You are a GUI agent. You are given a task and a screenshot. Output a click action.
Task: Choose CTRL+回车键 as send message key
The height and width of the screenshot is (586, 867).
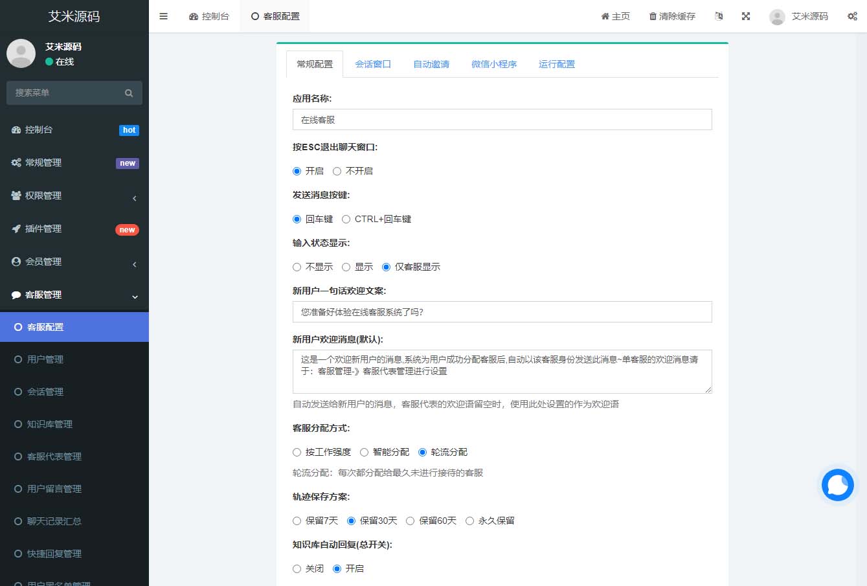pos(346,219)
